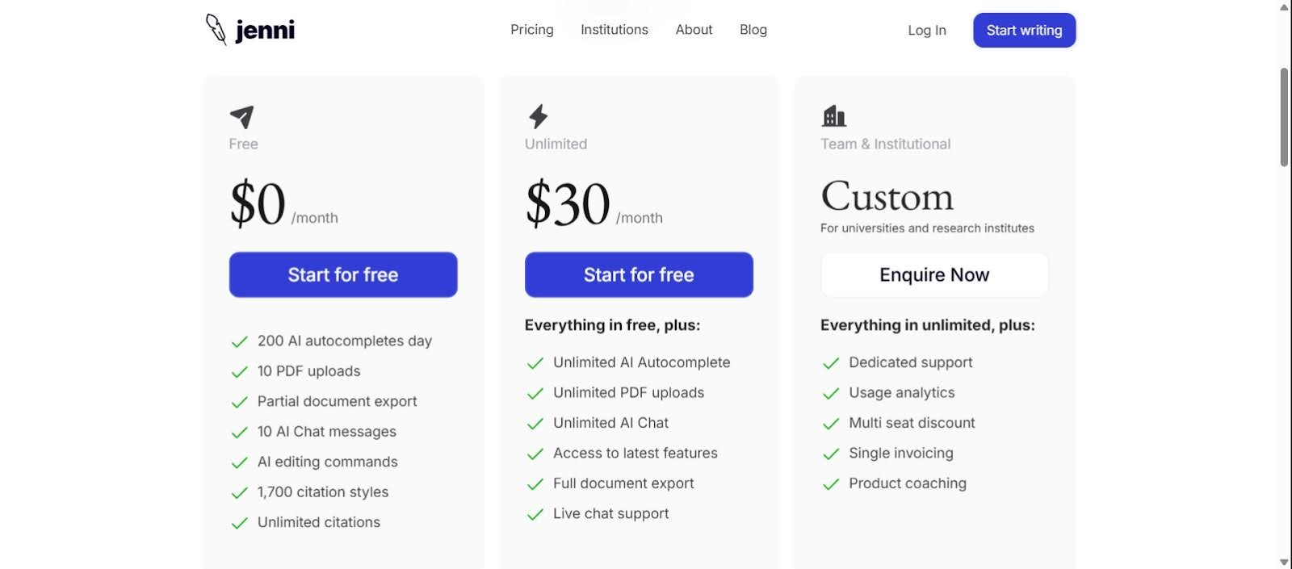The width and height of the screenshot is (1292, 569).
Task: Click the checkmark beside Product coaching
Action: (831, 483)
